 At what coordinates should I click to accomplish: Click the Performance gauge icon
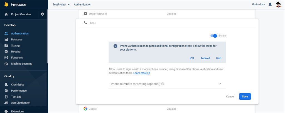pyautogui.click(x=6, y=90)
